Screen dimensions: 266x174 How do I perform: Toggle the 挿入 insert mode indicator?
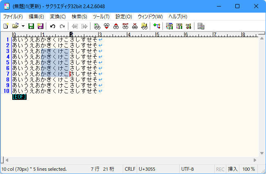point(233,169)
